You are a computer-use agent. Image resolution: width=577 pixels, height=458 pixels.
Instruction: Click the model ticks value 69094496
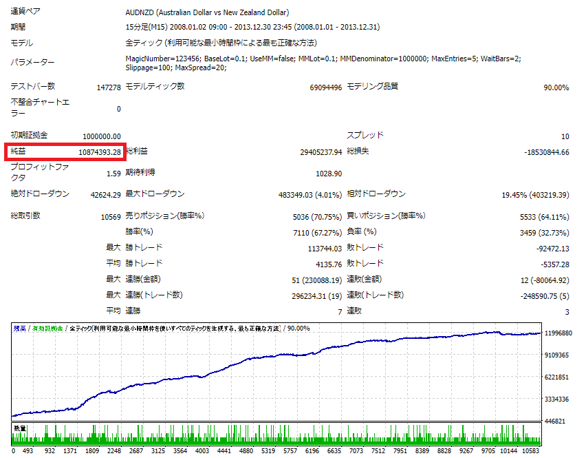point(326,87)
